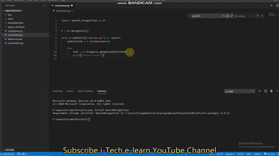The image size is (279, 156).
Task: Change indentation via Spaces: 4 status item
Action: pyautogui.click(x=230, y=154)
